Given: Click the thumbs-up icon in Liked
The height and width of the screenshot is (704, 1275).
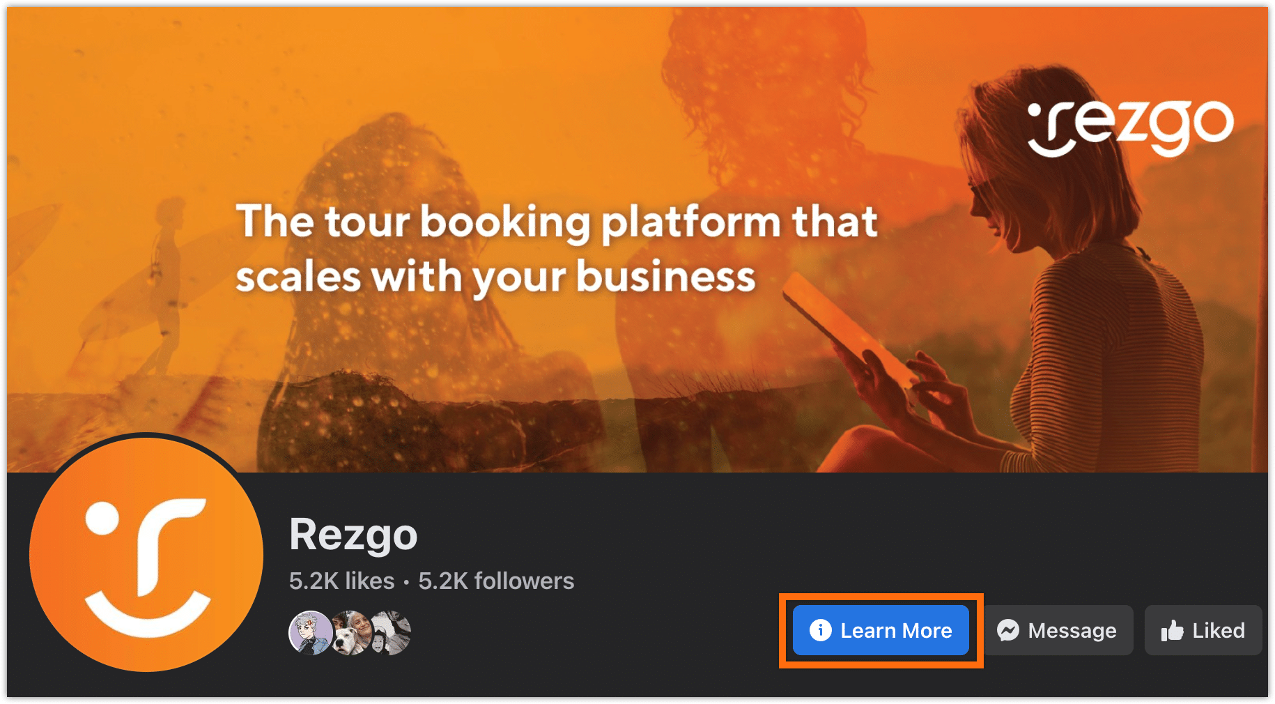Looking at the screenshot, I should pos(1172,631).
